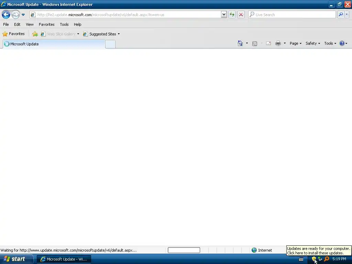The image size is (352, 264).
Task: Open the Edit menu
Action: coord(17,24)
